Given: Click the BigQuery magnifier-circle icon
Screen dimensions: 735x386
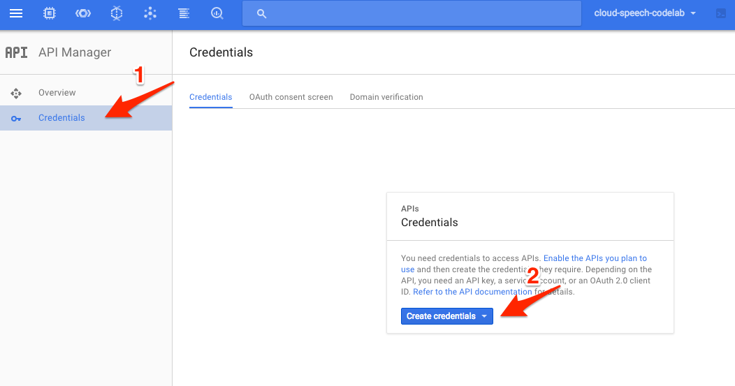Looking at the screenshot, I should [217, 13].
